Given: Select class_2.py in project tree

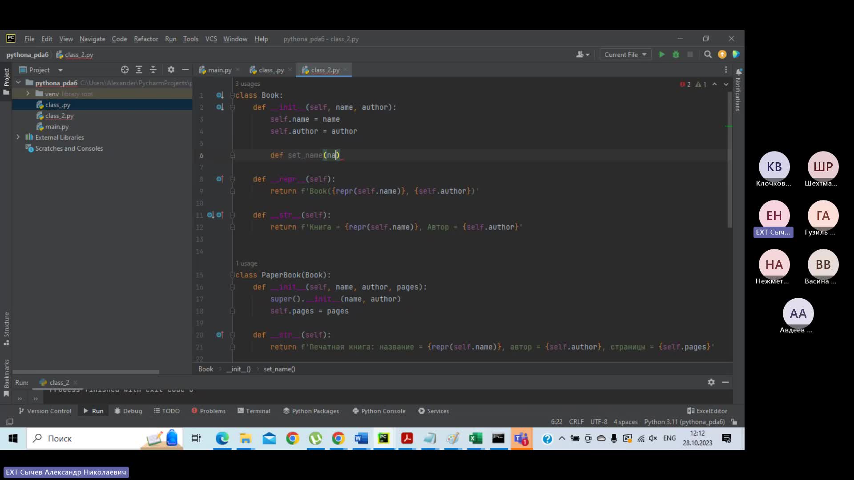Looking at the screenshot, I should click(x=59, y=116).
